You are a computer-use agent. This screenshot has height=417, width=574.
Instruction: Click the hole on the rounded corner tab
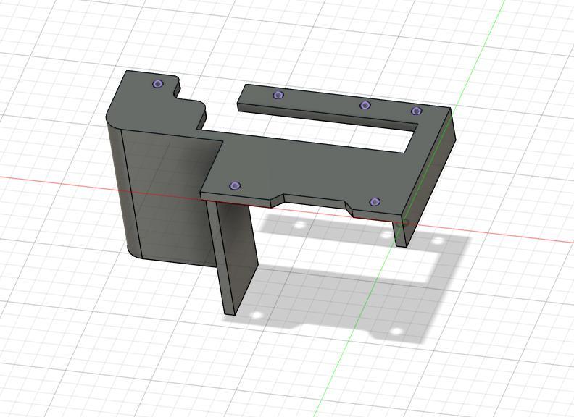coord(158,84)
